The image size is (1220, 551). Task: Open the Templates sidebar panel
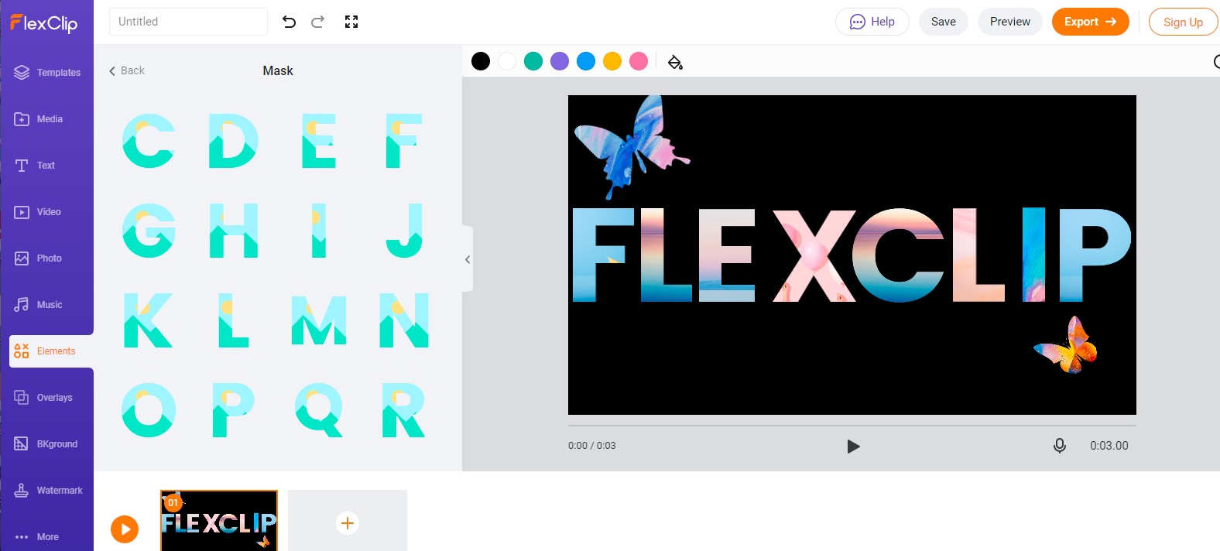coord(47,72)
